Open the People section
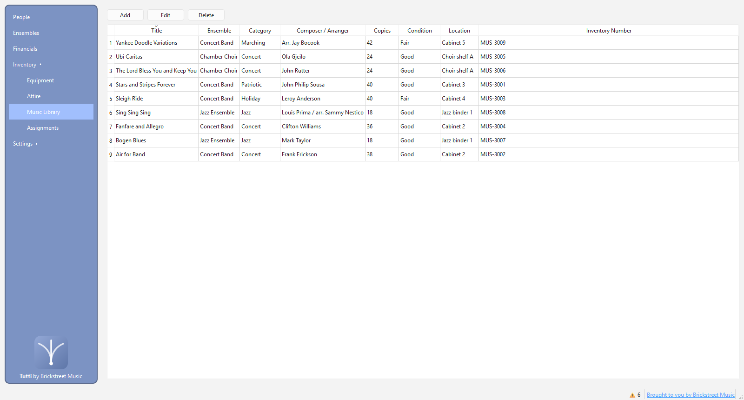The height and width of the screenshot is (400, 744). 51,17
